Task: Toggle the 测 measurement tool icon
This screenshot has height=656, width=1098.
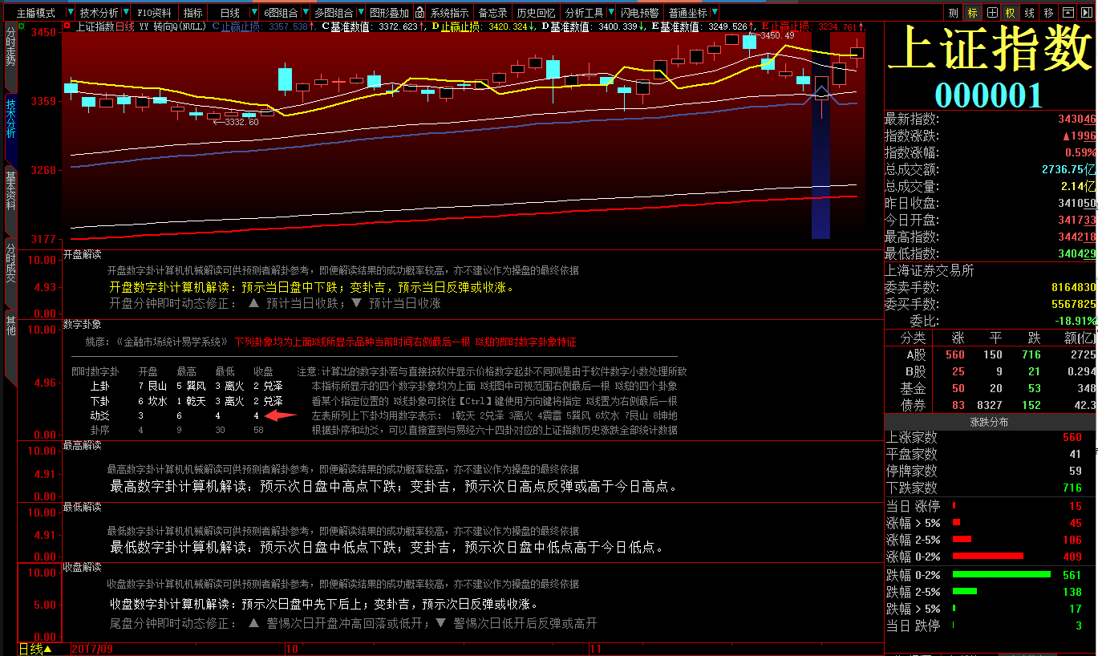Action: point(953,13)
